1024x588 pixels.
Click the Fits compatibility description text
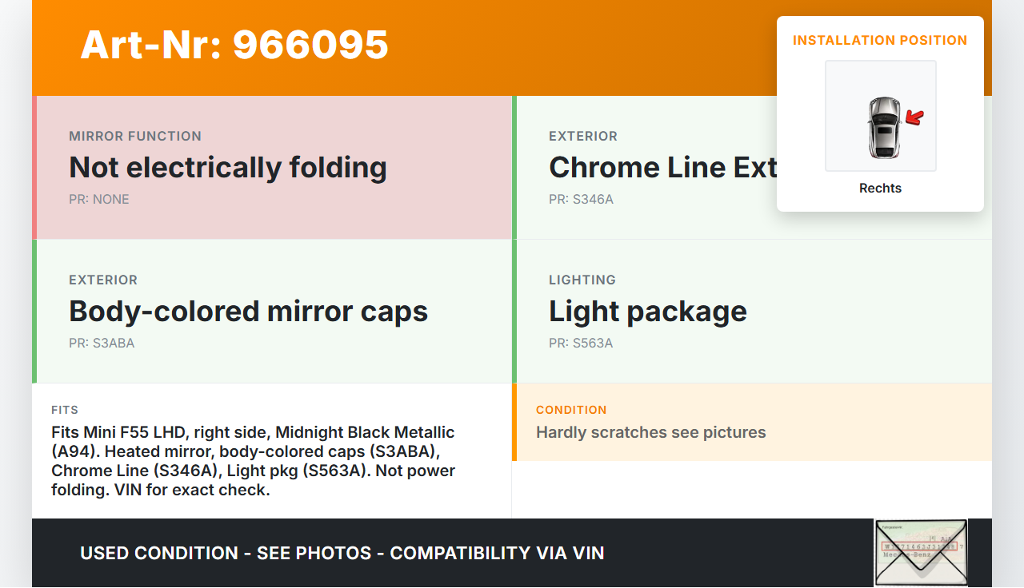253,461
